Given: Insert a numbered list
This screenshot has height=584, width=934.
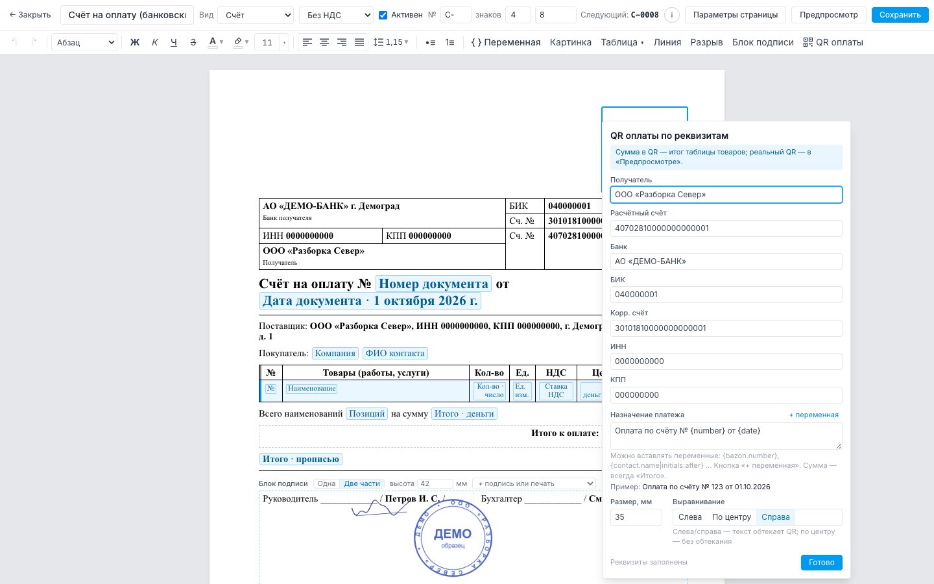Looking at the screenshot, I should point(449,42).
